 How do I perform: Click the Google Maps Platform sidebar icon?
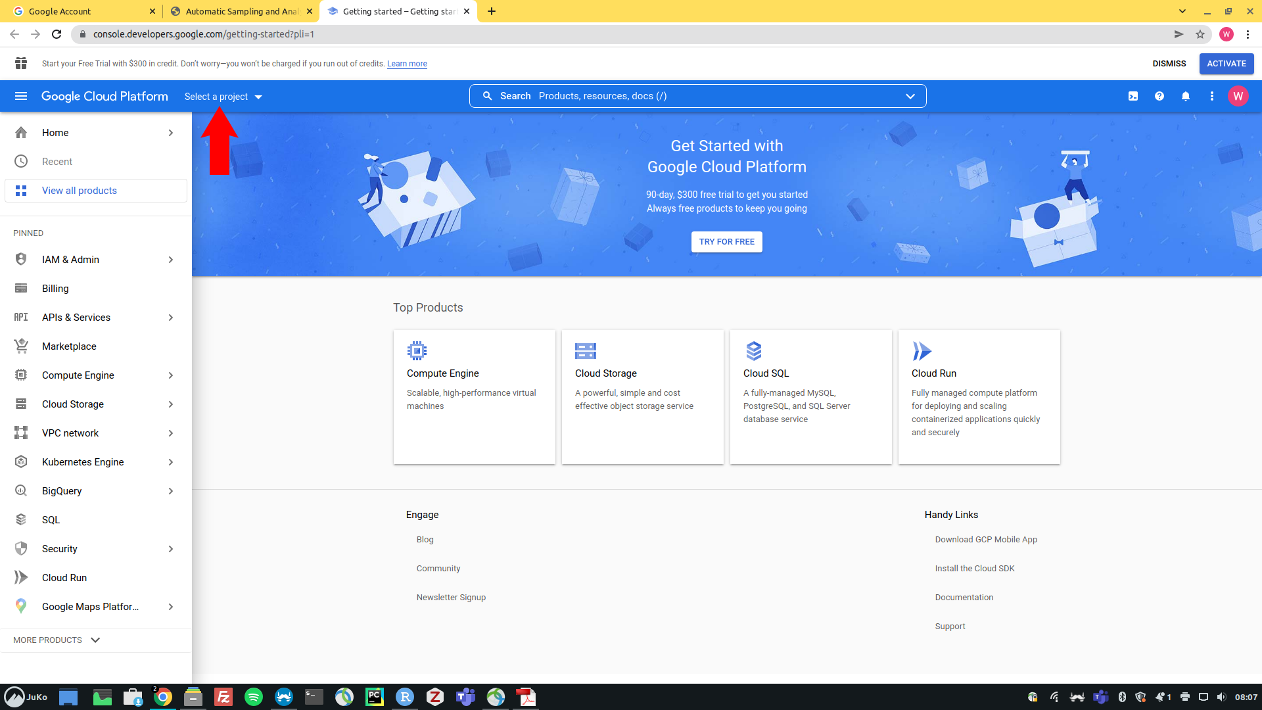tap(21, 606)
